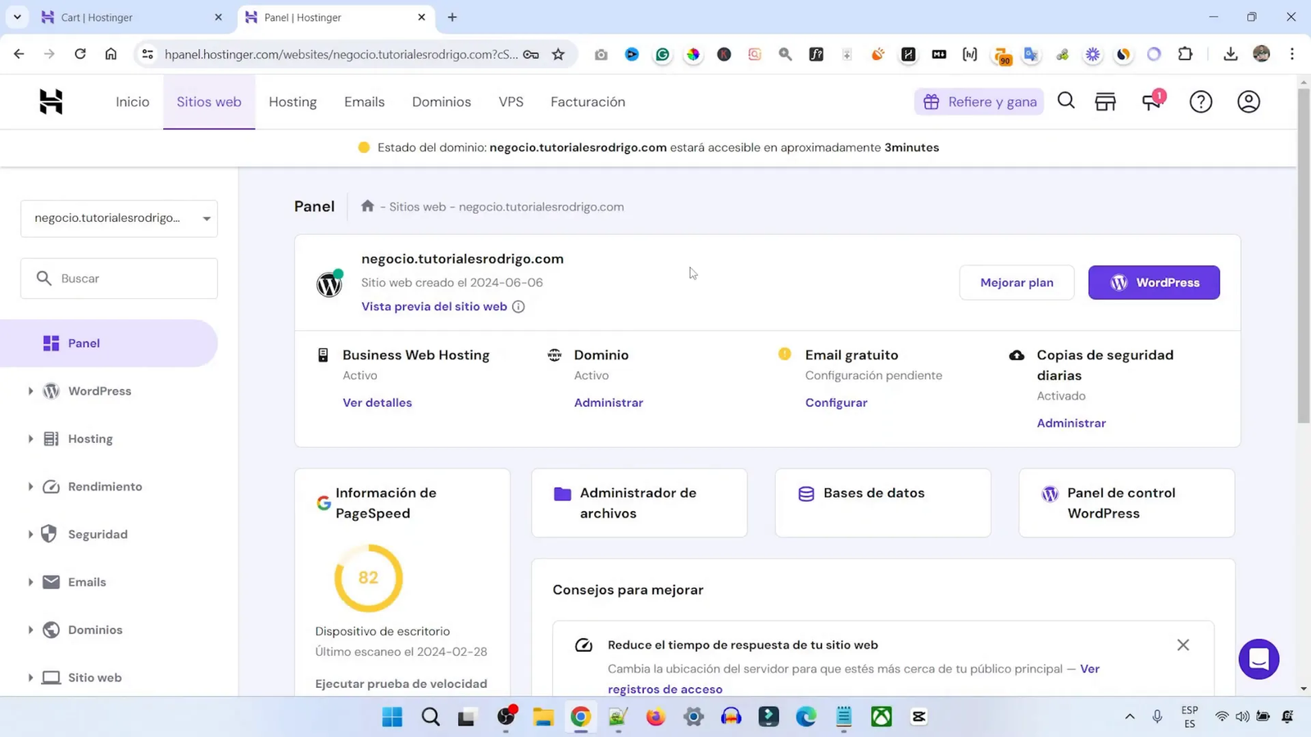Viewport: 1311px width, 737px height.
Task: Open the Facturación menu item
Action: pyautogui.click(x=587, y=102)
